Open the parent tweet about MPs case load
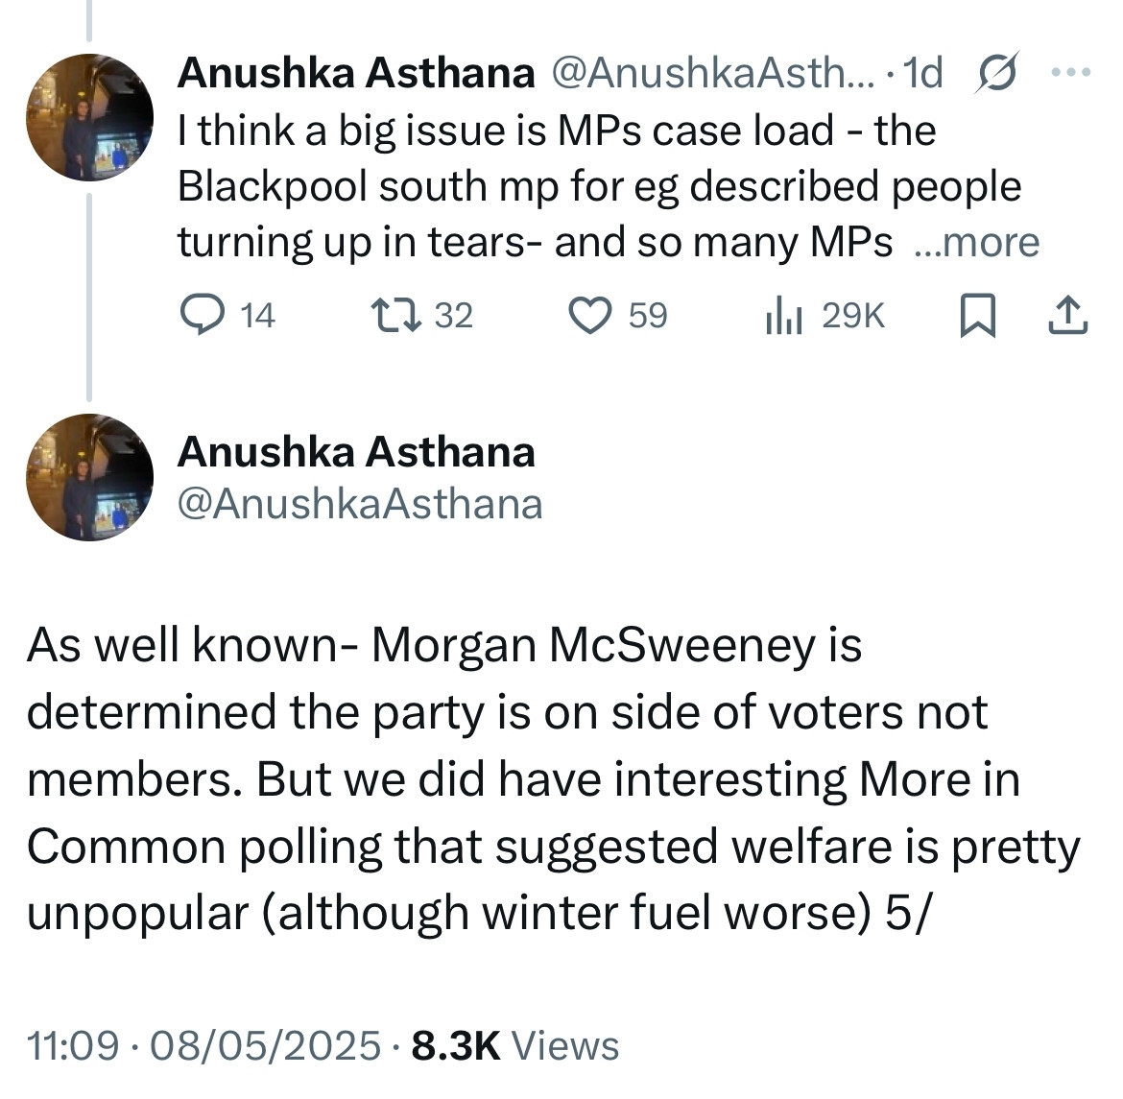1123x1099 pixels. pos(609,186)
